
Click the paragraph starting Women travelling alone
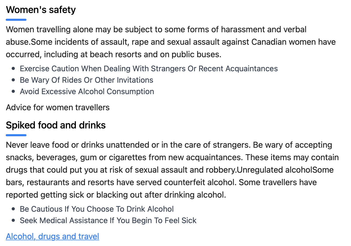click(171, 42)
